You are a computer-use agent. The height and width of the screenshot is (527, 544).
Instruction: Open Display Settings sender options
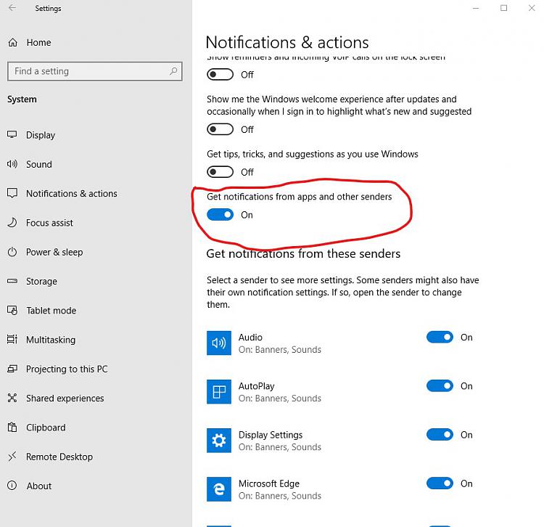click(280, 441)
